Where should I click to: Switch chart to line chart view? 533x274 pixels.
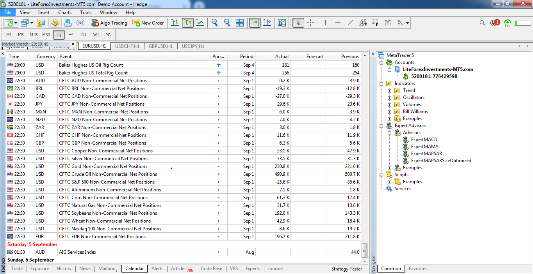[200, 23]
